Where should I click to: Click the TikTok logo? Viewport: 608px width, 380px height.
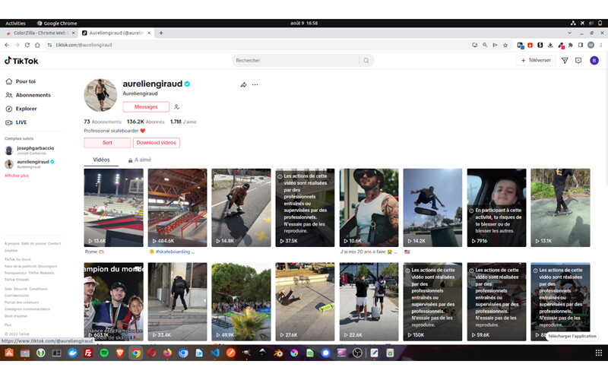click(21, 61)
